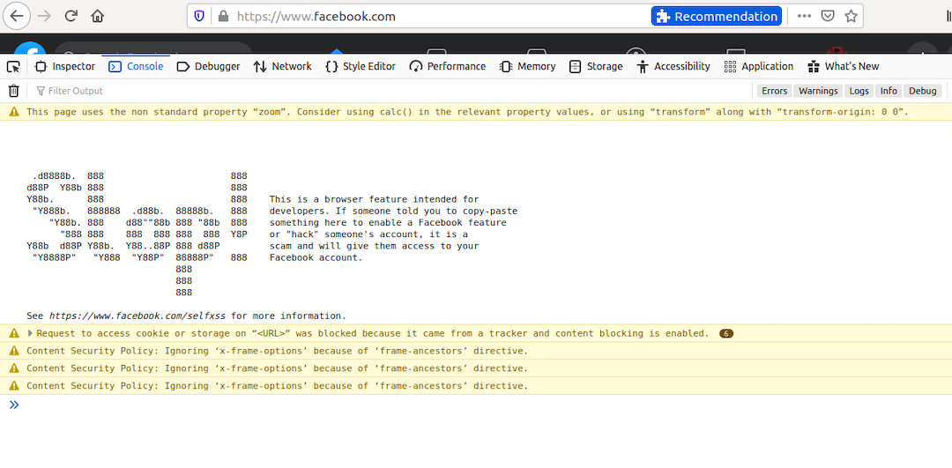This screenshot has height=468, width=952.
Task: Open the Performance tab
Action: (448, 67)
